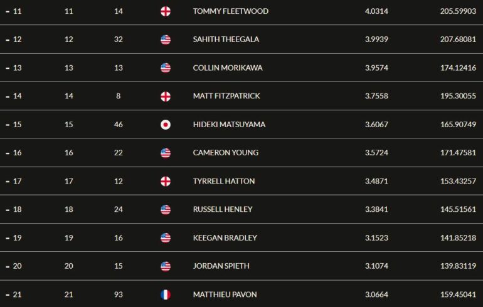This screenshot has width=483, height=307.
Task: Click USA flag beside Keegan Bradley
Action: pyautogui.click(x=166, y=238)
